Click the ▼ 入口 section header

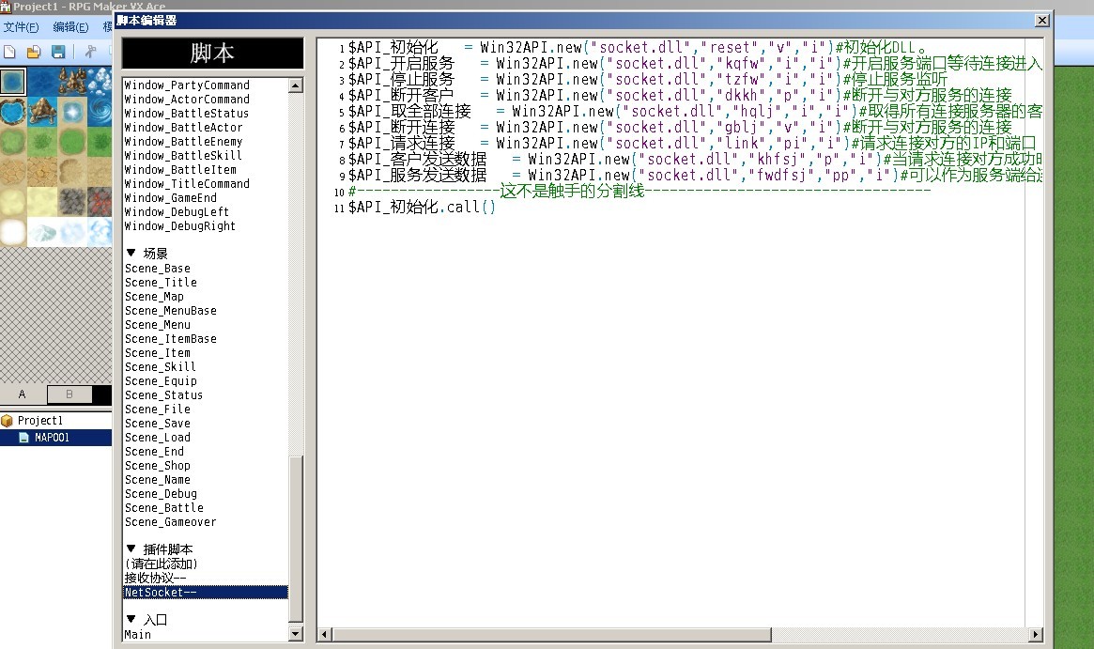point(147,620)
